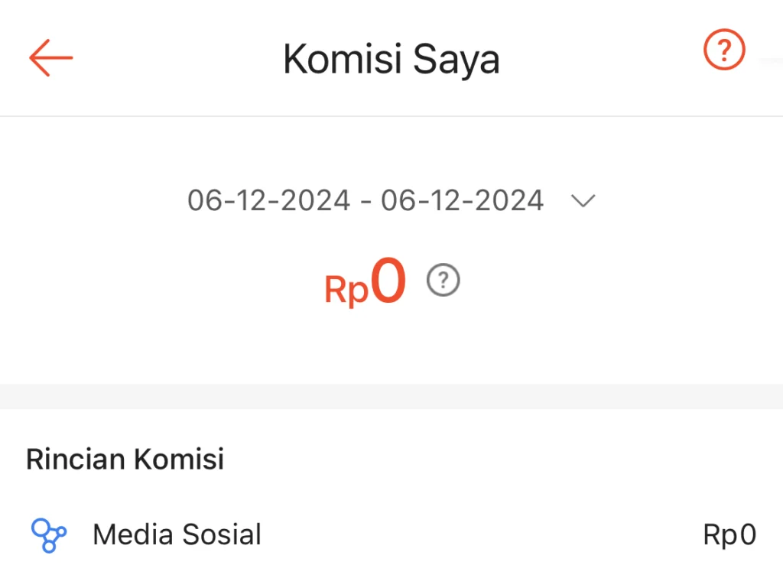Image resolution: width=783 pixels, height=575 pixels.
Task: Click the Komisi Saya page title
Action: click(391, 60)
